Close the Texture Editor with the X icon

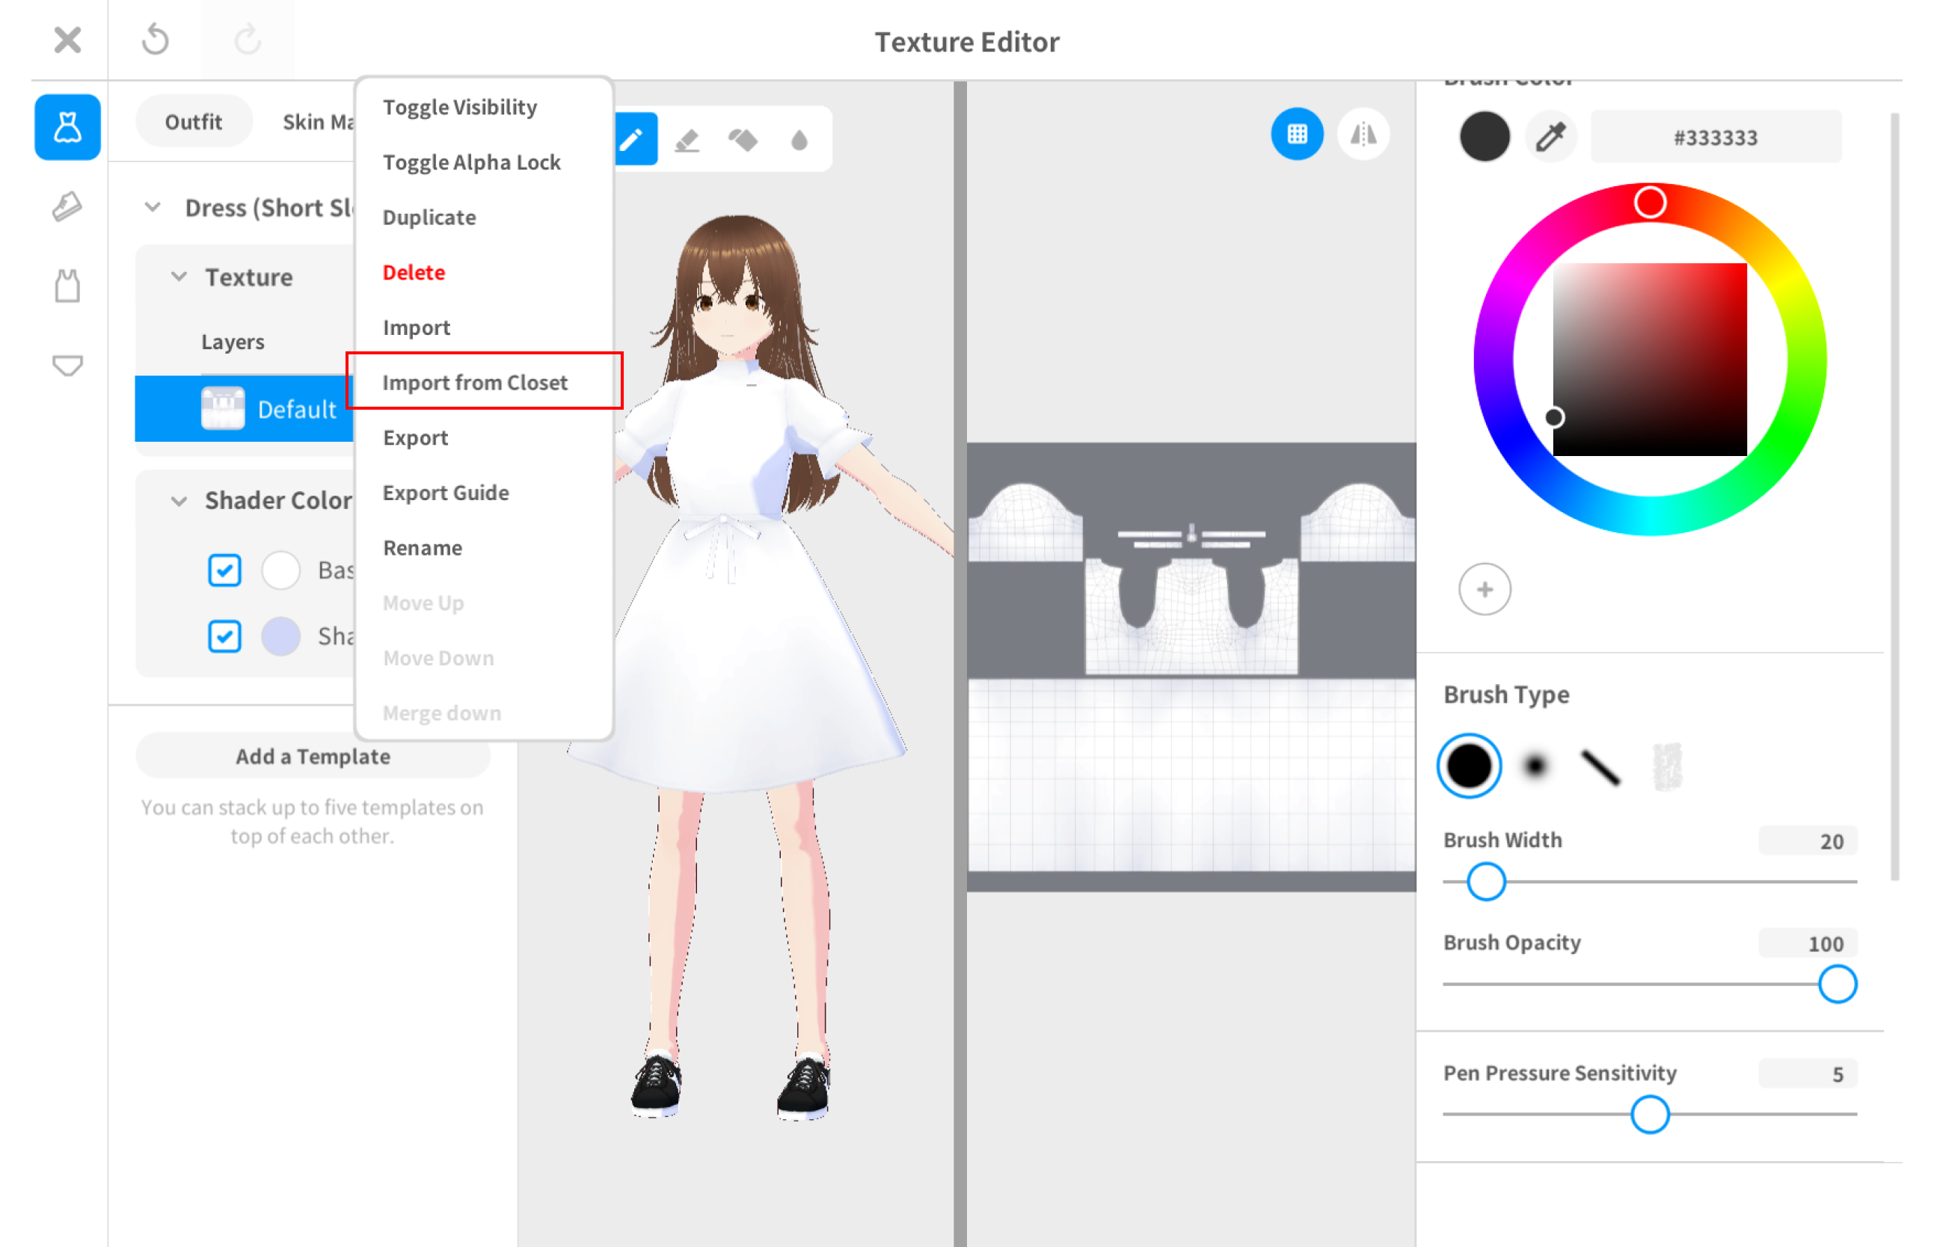click(x=67, y=40)
